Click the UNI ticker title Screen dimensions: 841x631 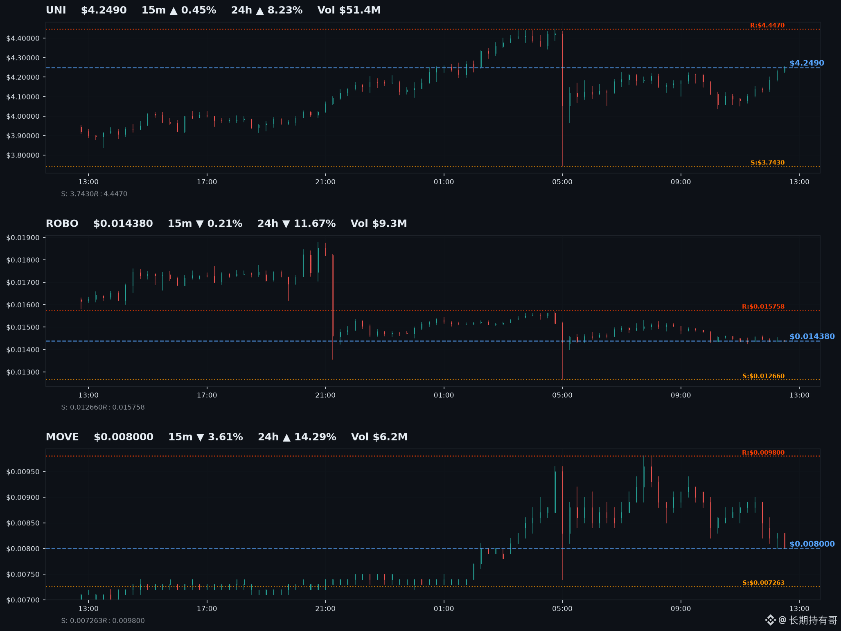coord(56,10)
